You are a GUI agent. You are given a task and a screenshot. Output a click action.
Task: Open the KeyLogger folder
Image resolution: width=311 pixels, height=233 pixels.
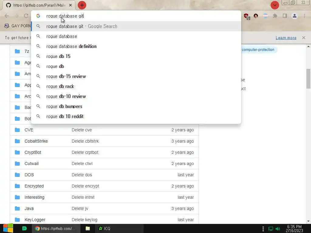tap(35, 220)
